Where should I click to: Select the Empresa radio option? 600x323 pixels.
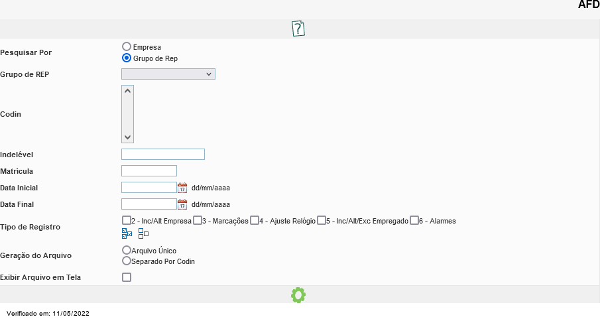pos(126,46)
